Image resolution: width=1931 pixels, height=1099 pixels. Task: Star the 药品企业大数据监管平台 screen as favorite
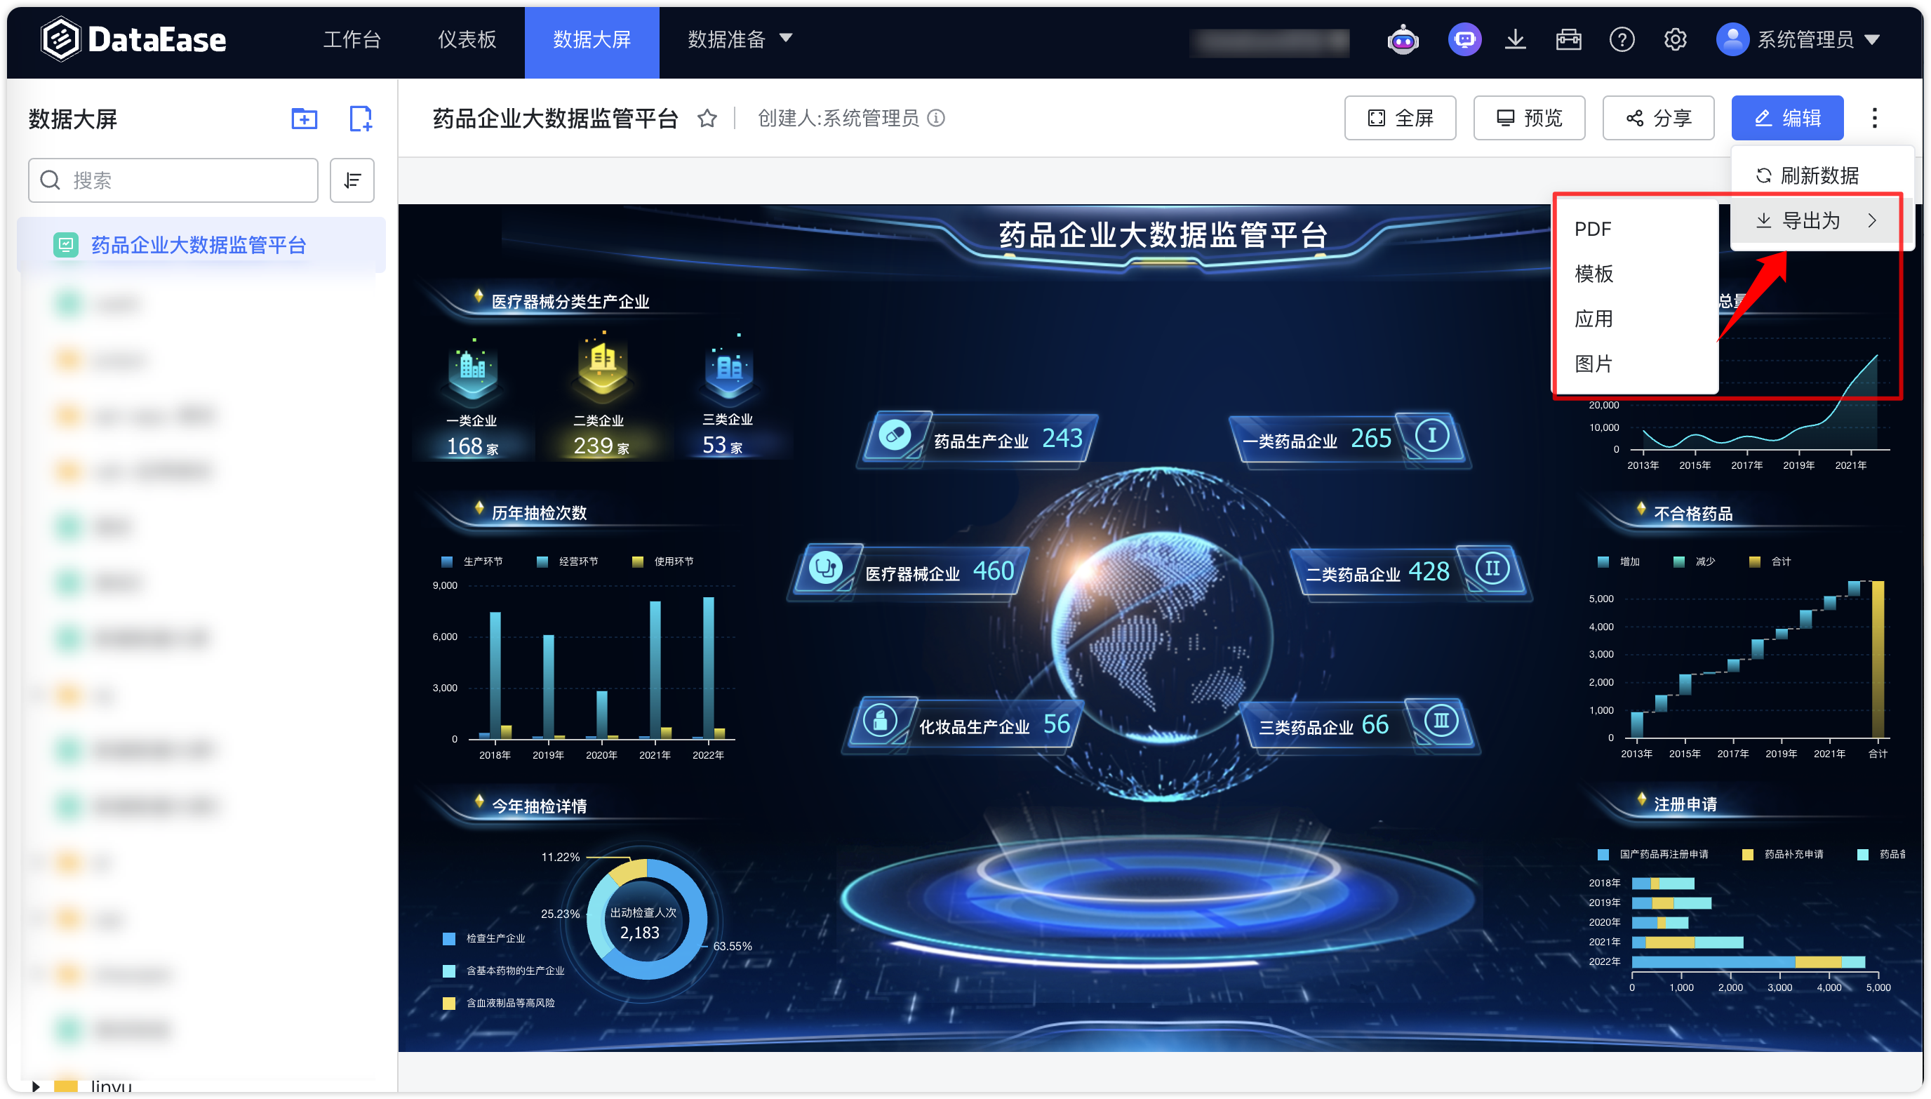707,119
